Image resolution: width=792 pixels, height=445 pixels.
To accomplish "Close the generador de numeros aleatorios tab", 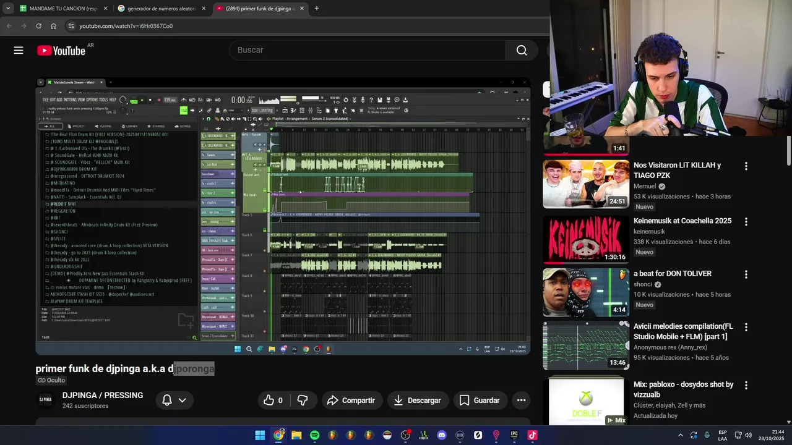I will point(204,9).
